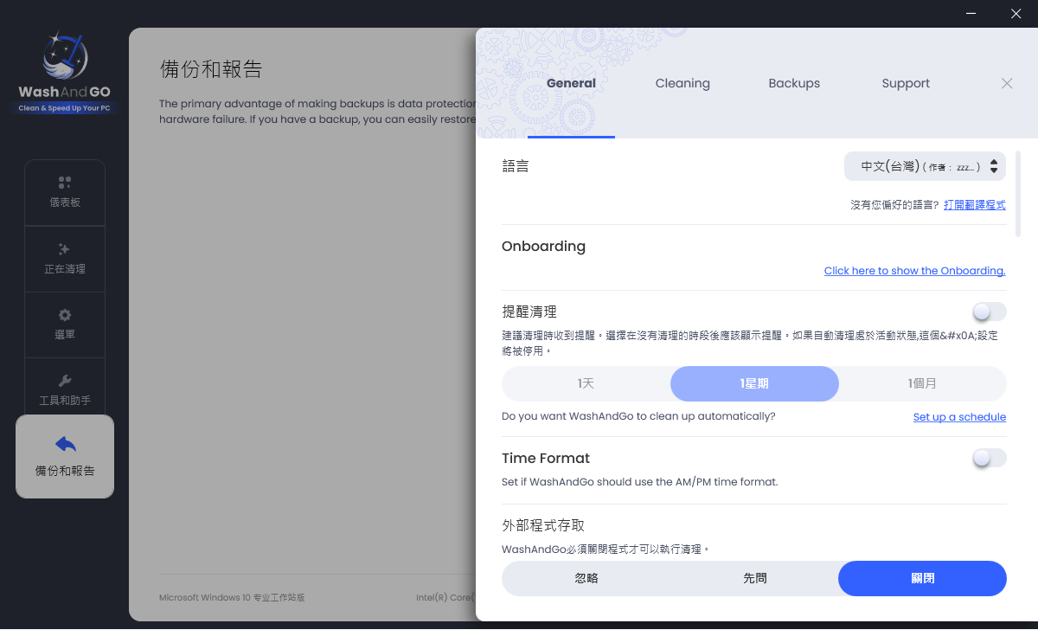Click the Onboarding section heading
1038x630 pixels.
543,247
